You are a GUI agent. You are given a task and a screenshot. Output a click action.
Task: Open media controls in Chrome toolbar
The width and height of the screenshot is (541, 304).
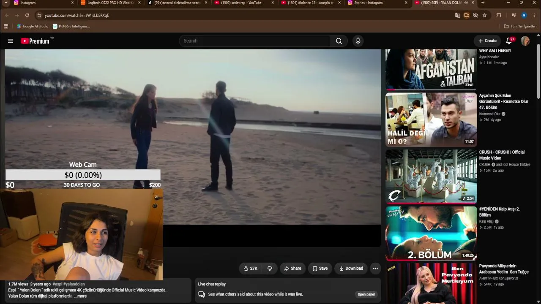(x=514, y=15)
